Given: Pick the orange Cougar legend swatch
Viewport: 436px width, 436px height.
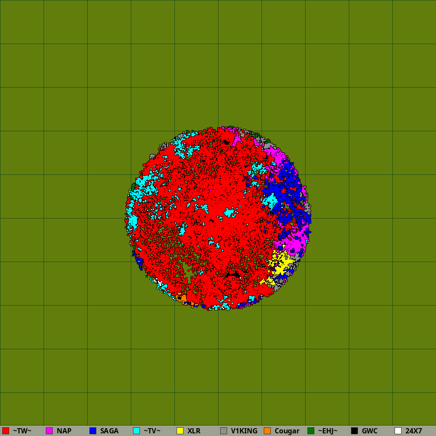Looking at the screenshot, I should (267, 431).
